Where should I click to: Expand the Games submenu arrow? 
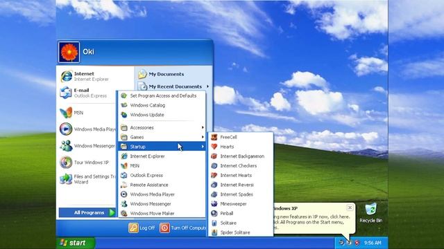tap(203, 137)
